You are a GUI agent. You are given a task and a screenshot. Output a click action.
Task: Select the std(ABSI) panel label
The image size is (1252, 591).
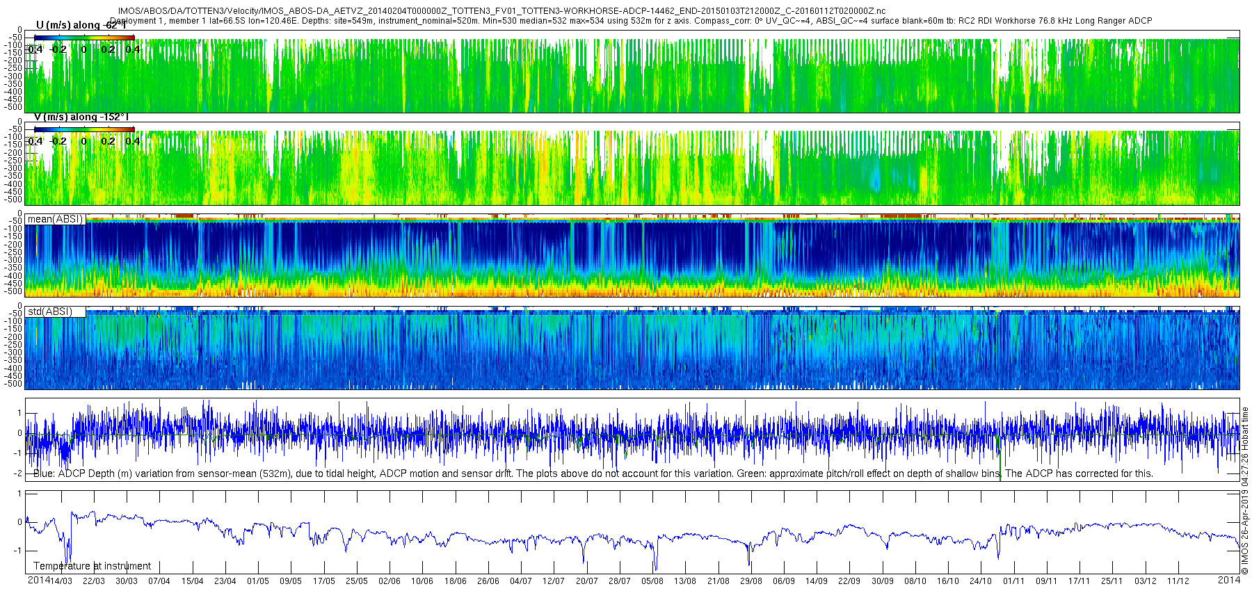tap(50, 311)
